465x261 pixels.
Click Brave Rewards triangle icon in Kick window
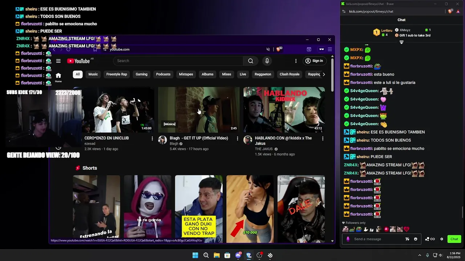(458, 11)
